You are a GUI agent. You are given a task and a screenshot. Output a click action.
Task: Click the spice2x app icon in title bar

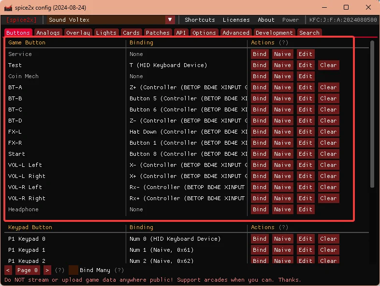[8, 8]
